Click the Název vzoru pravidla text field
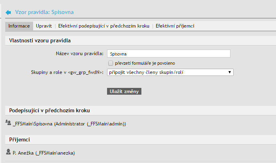Image resolution: width=276 pixels, height=163 pixels. point(169,54)
